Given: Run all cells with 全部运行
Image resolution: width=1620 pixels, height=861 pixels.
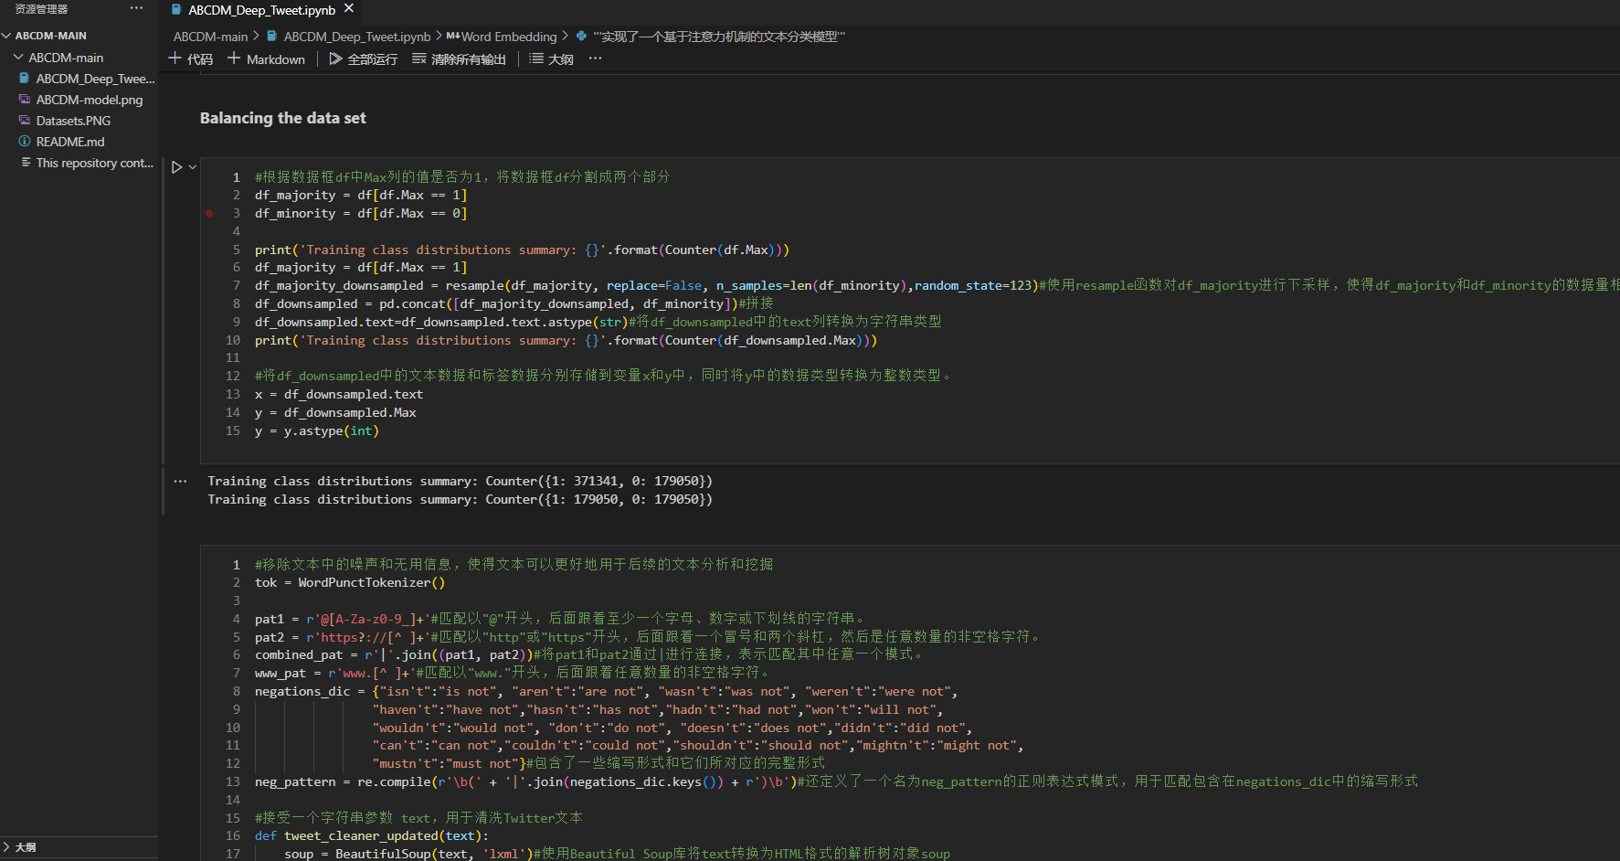Looking at the screenshot, I should tap(364, 59).
